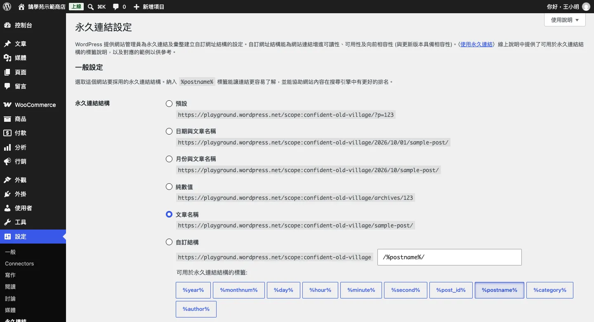Viewport: 594px width, 322px height.
Task: Click the 媒體 sidebar icon
Action: [x=7, y=58]
